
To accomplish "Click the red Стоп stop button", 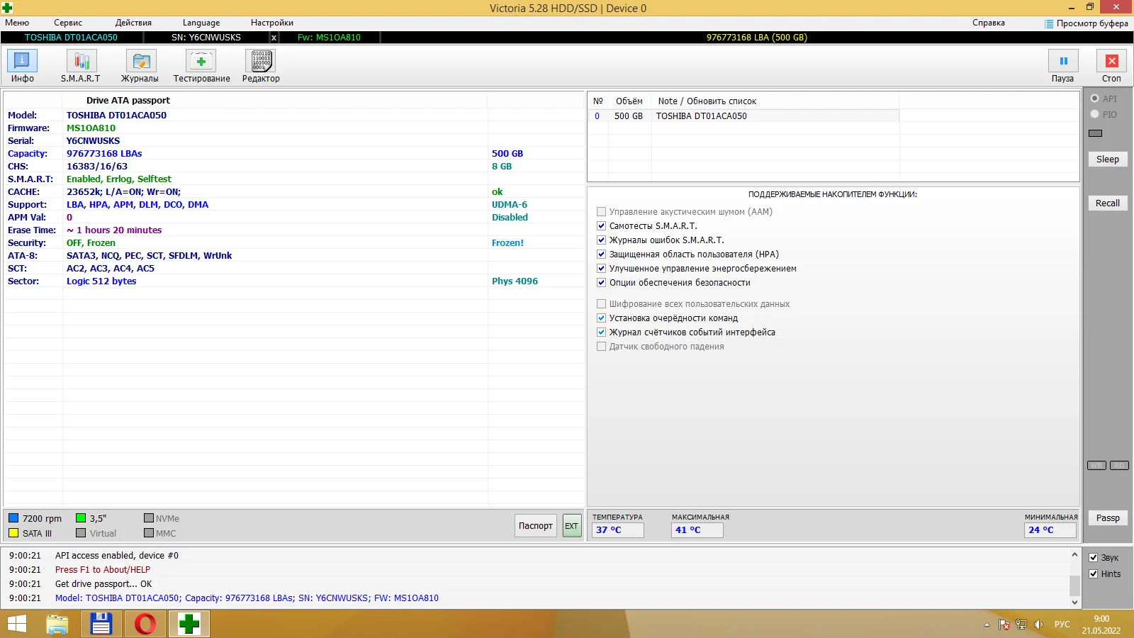I will [x=1111, y=66].
